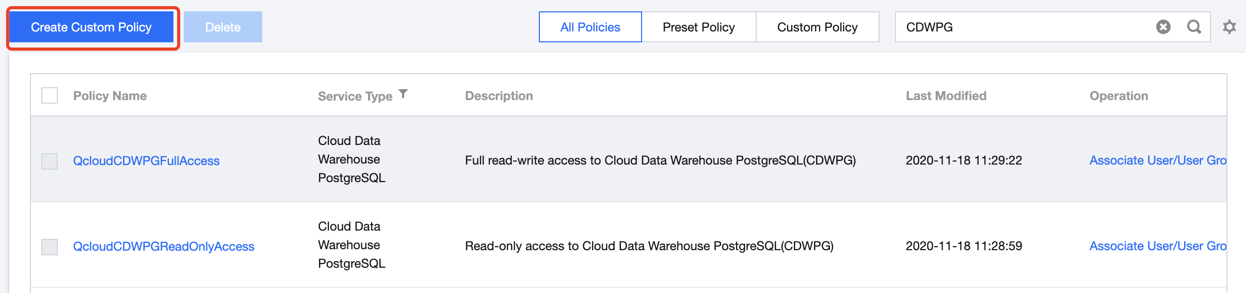Click the search magnifier icon

coord(1194,27)
